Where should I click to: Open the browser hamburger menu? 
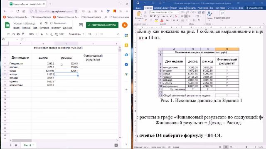127,11
